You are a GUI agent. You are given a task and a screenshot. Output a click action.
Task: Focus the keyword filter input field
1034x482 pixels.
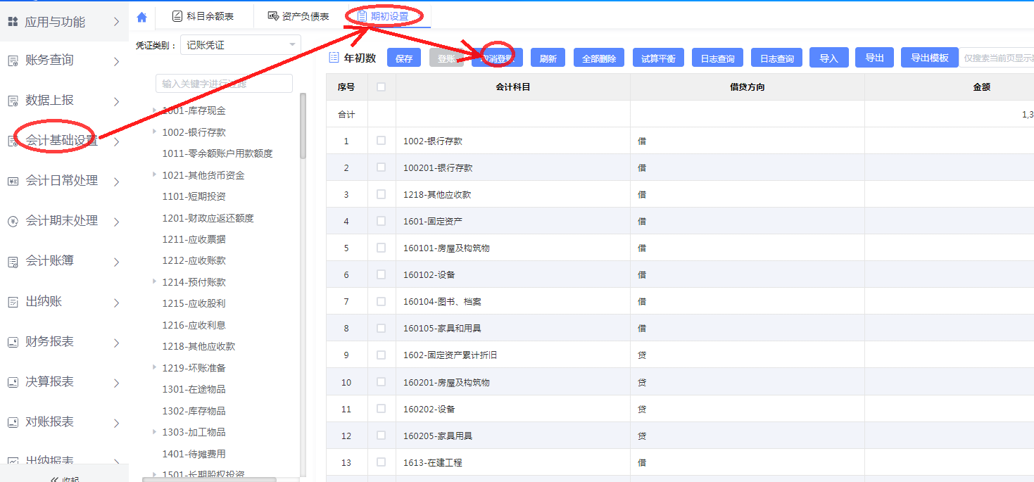tap(224, 84)
